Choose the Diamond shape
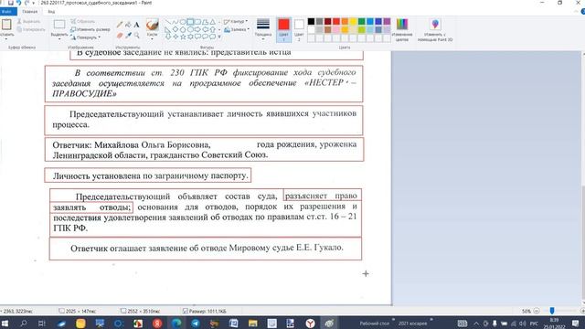 [175, 29]
